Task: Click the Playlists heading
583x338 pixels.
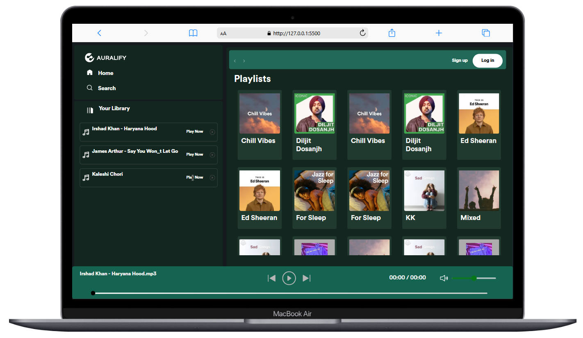Action: 253,79
